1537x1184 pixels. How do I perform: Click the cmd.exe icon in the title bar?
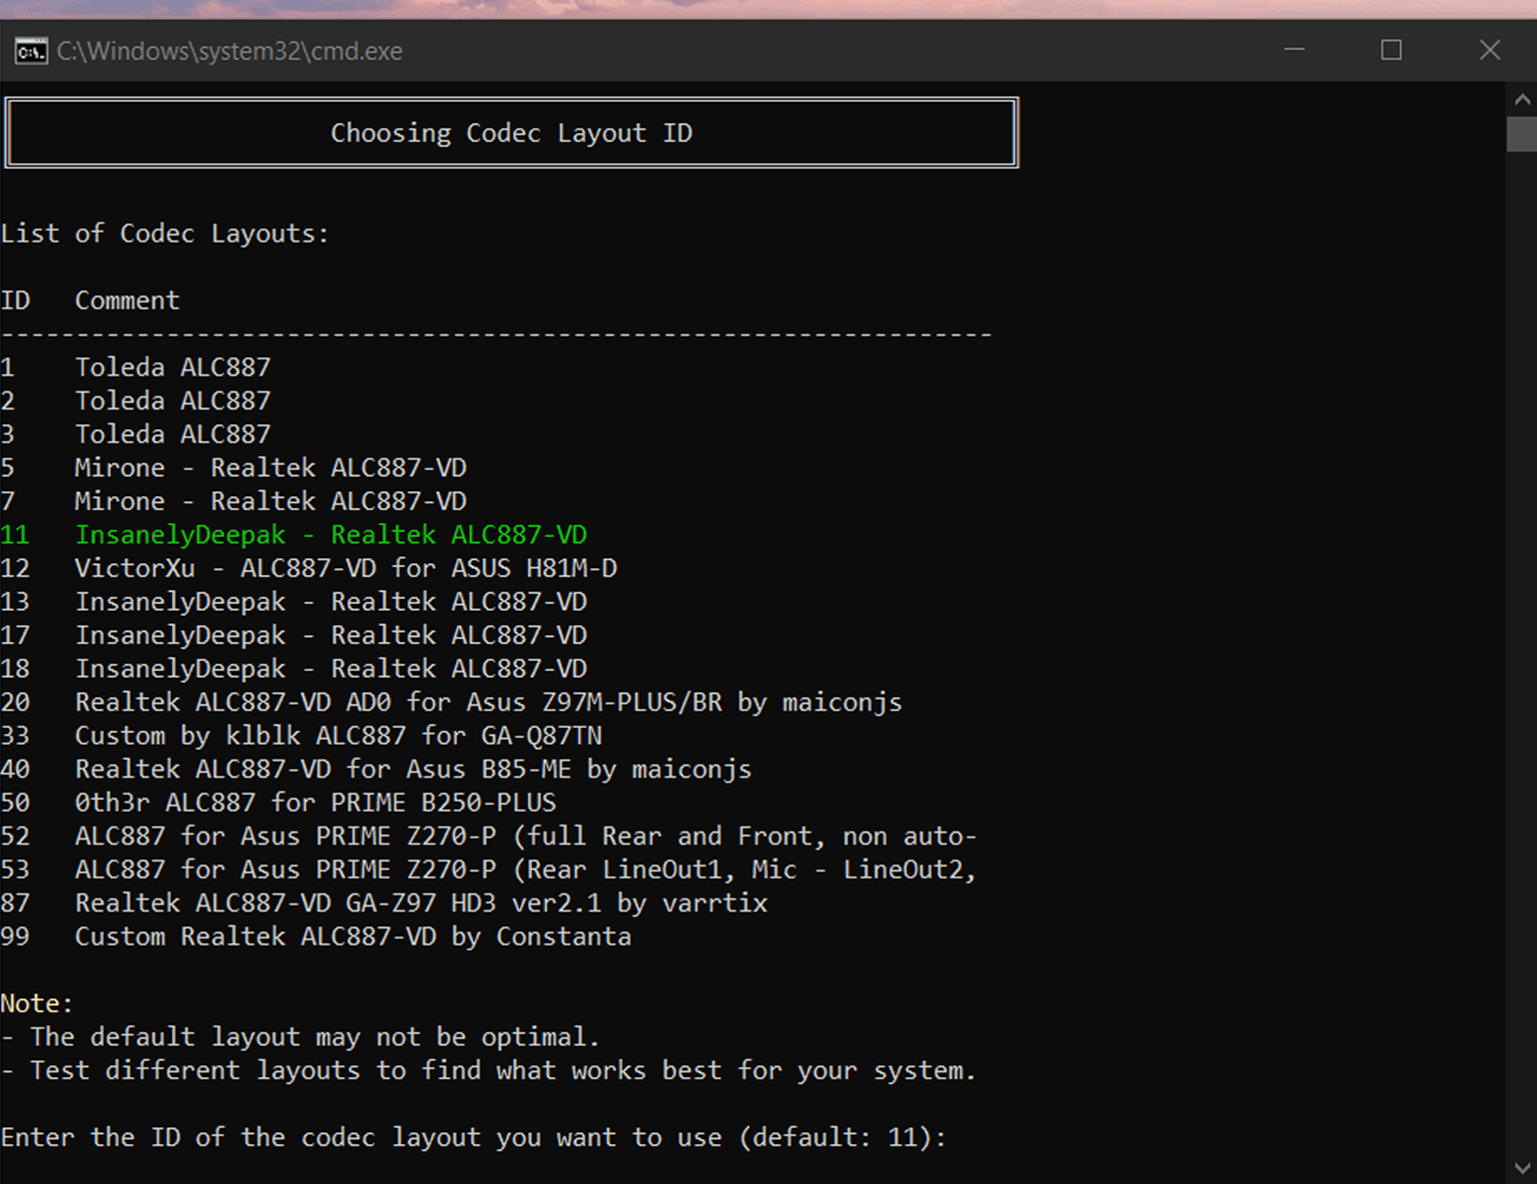point(31,51)
